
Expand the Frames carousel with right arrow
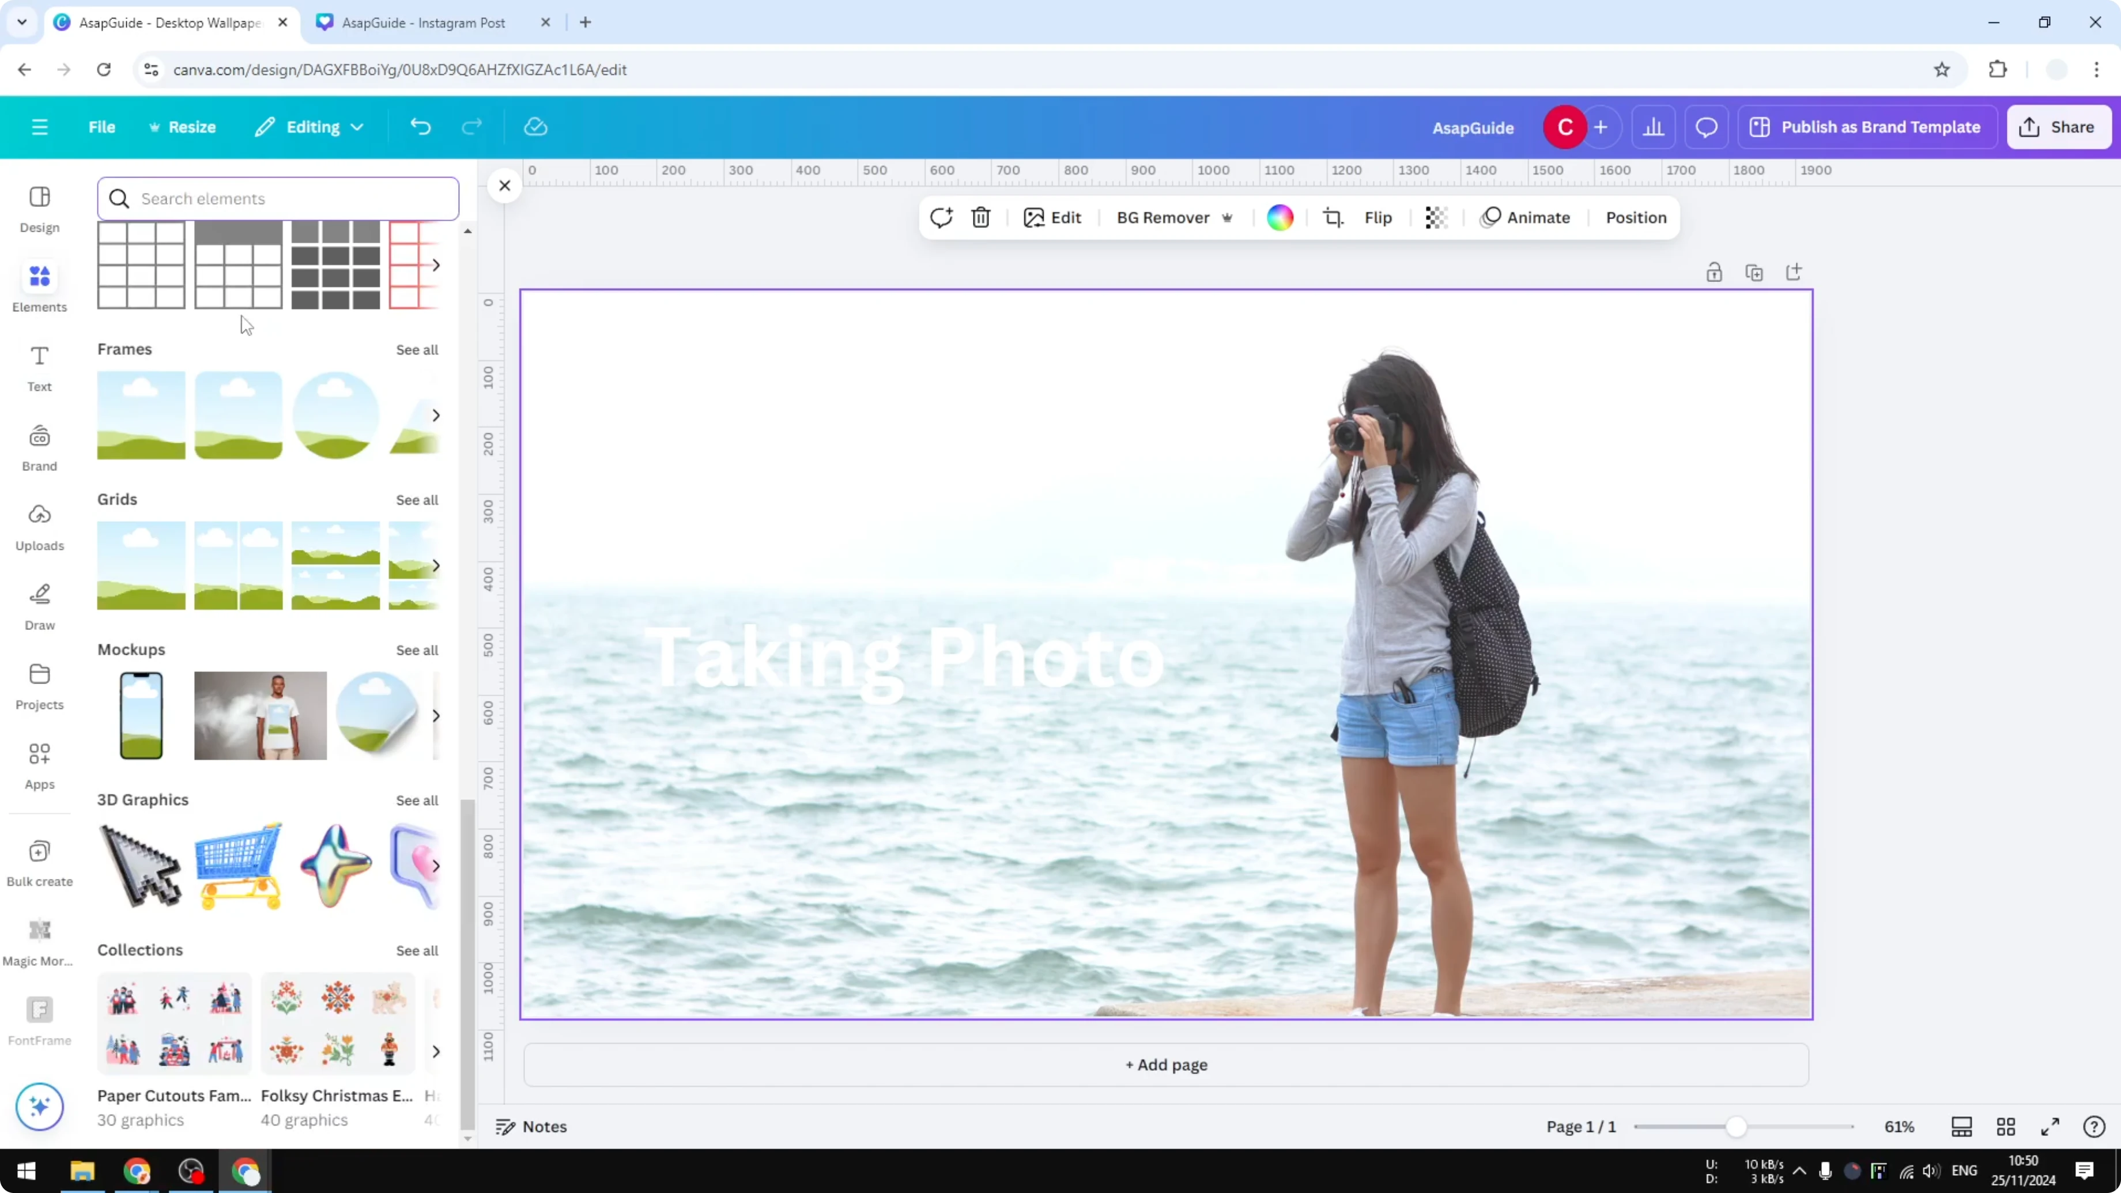(436, 415)
